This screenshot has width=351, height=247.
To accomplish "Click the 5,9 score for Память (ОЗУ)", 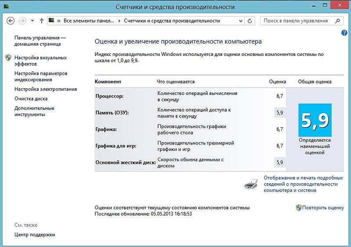I will [x=280, y=113].
